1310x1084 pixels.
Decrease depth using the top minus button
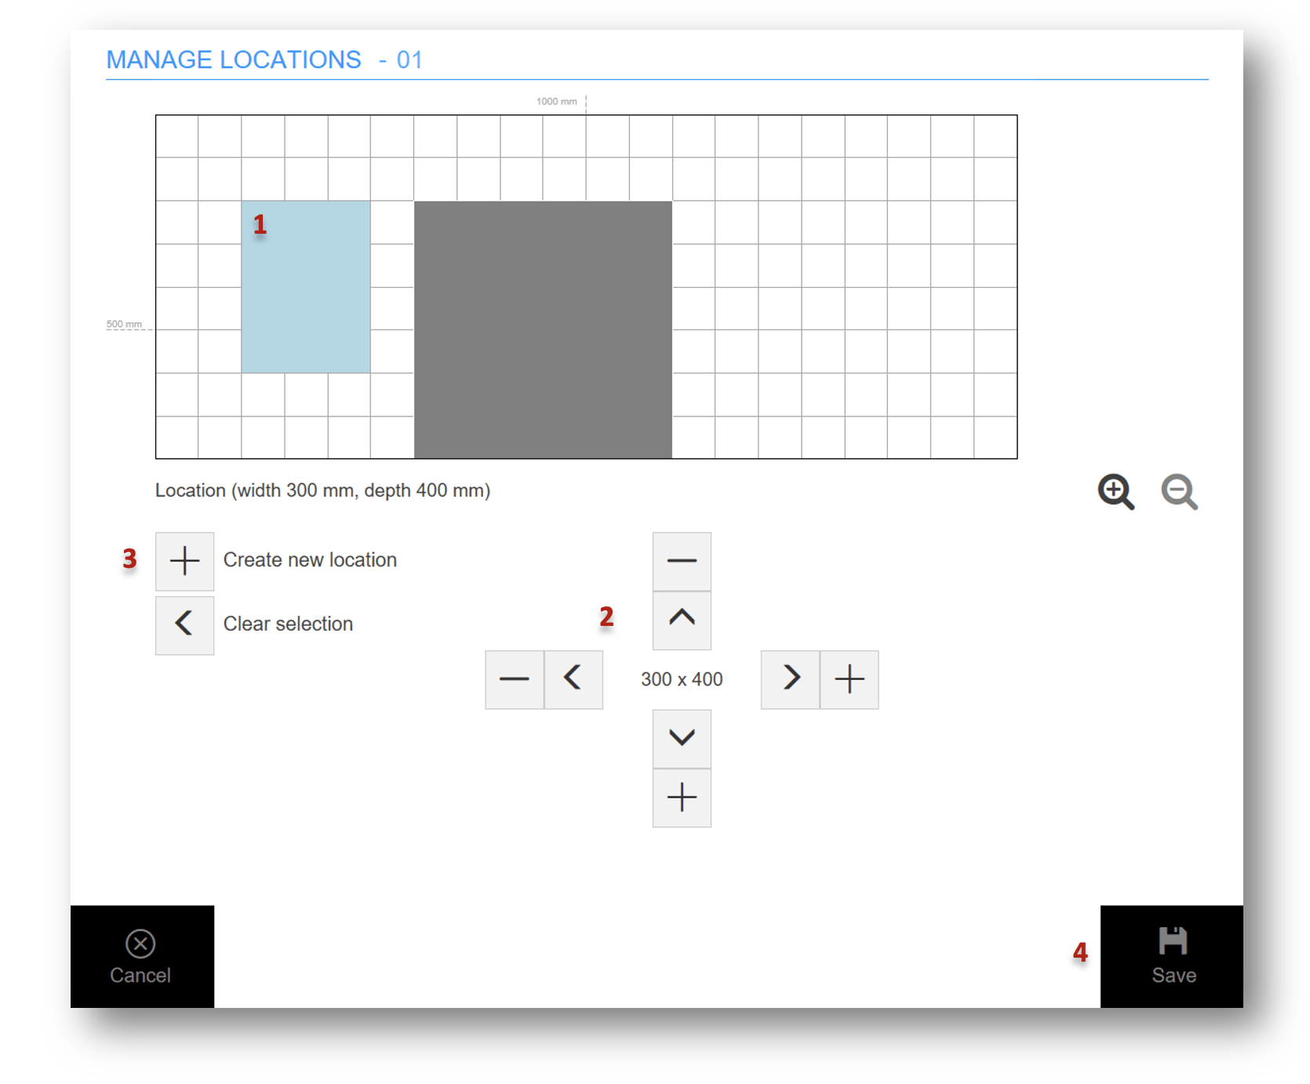pos(682,561)
